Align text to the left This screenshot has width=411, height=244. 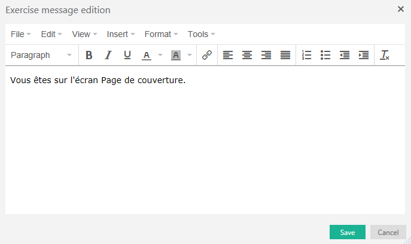[x=228, y=55]
